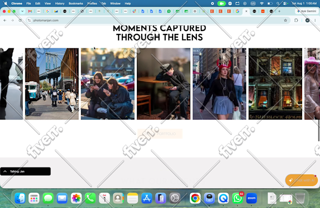Bookmark this page with the star icon
Image resolution: width=320 pixels, height=208 pixels.
click(x=285, y=20)
